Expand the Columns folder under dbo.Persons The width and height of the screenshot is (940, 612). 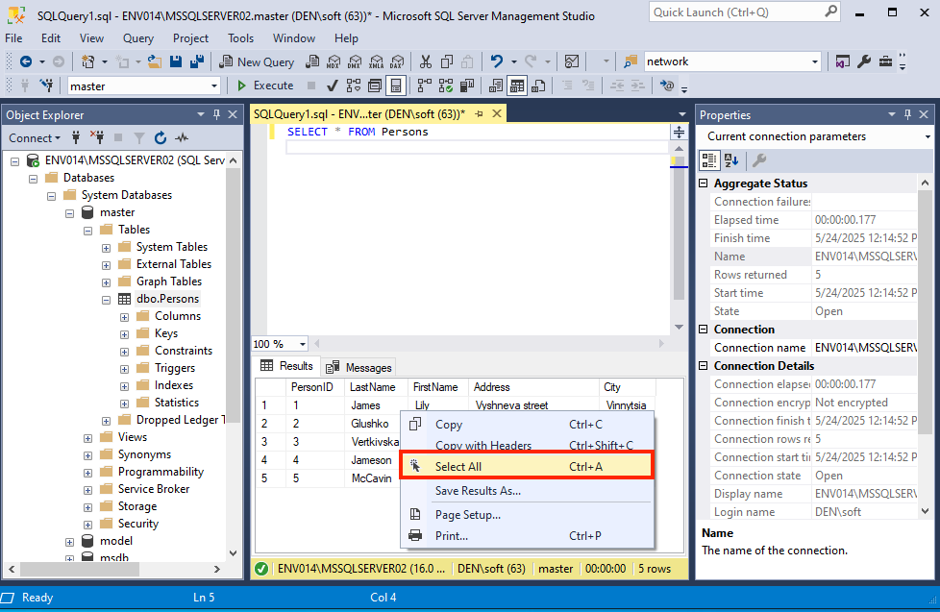point(124,317)
